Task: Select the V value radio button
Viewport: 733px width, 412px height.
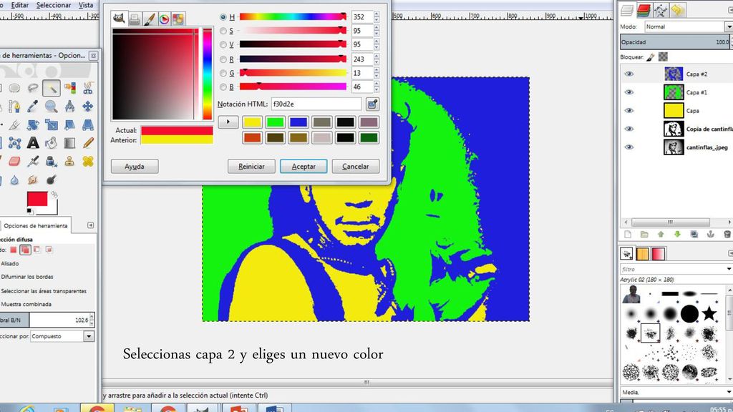Action: [x=223, y=44]
